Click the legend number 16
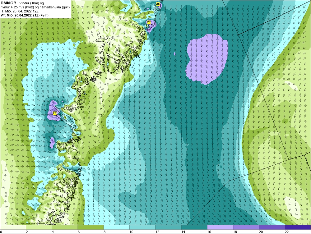This screenshot has width=311, height=234. (x=209, y=232)
